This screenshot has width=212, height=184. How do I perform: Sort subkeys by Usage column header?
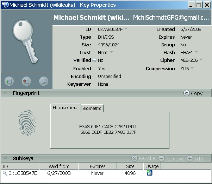pyautogui.click(x=152, y=166)
